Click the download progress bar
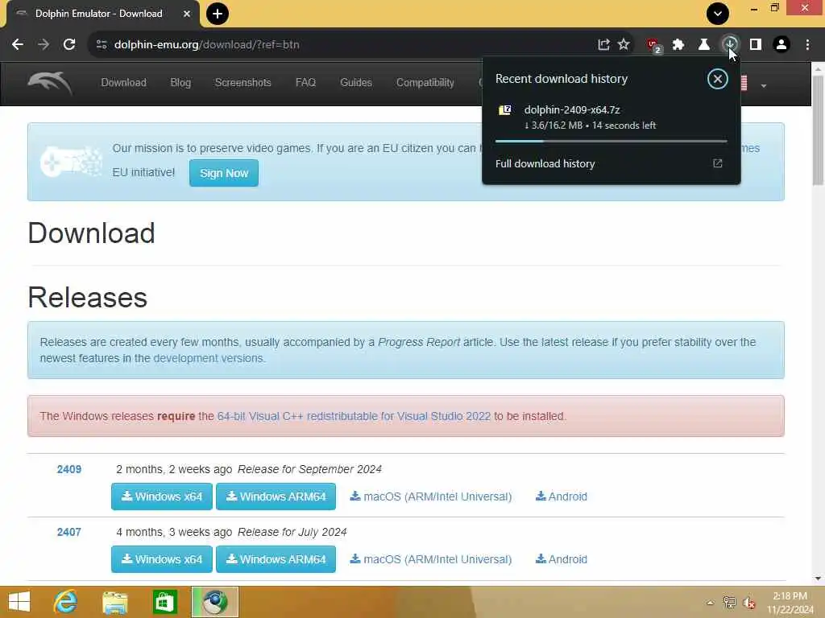The image size is (825, 618). click(611, 142)
